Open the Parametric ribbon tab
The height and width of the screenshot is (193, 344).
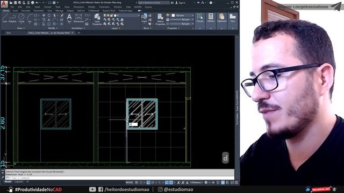[39, 11]
